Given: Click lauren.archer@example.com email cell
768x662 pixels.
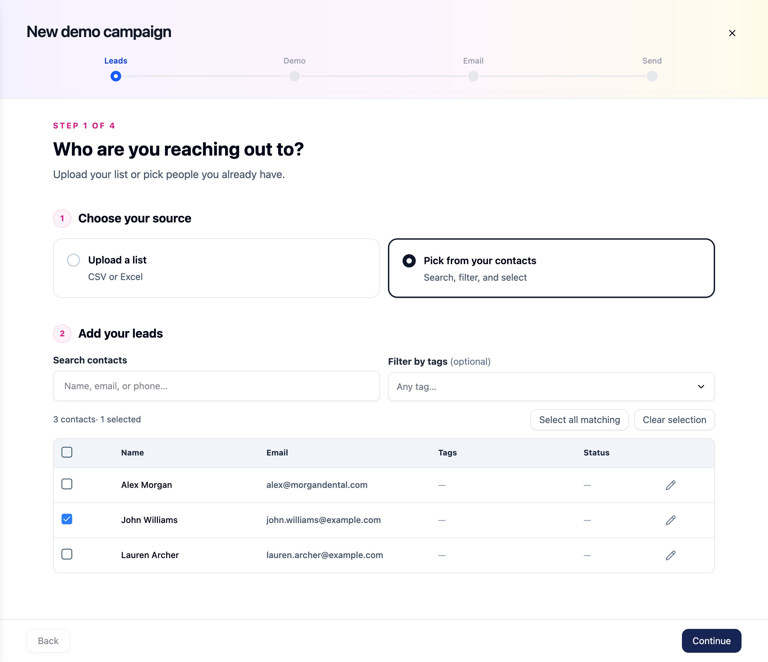Looking at the screenshot, I should tap(325, 555).
